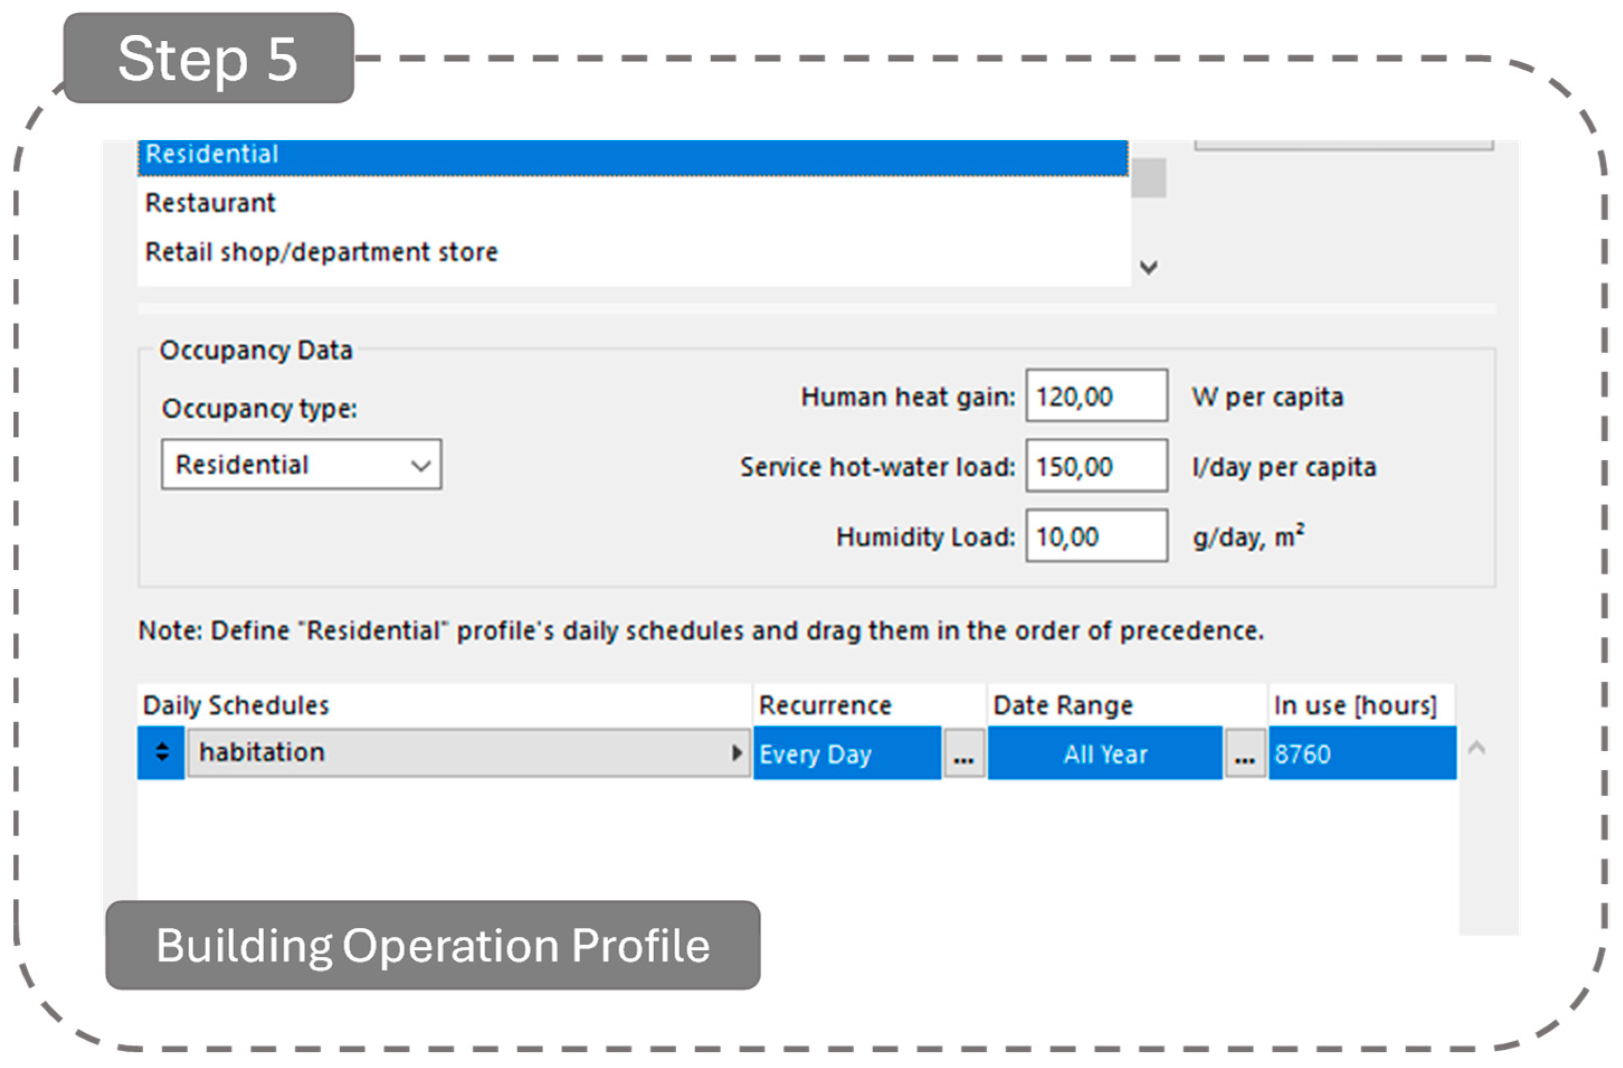Open the date range ellipsis button
This screenshot has height=1068, width=1623.
point(1245,754)
